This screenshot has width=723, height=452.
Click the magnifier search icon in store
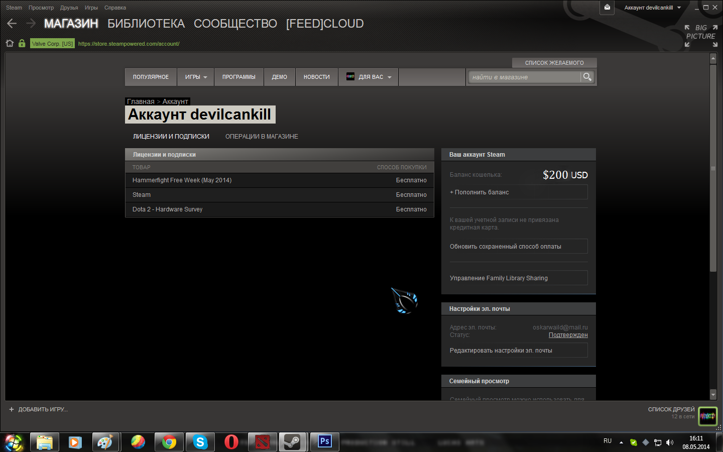click(x=587, y=77)
